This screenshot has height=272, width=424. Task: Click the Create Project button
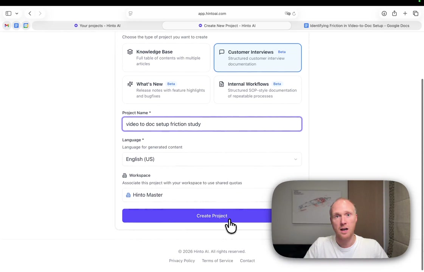[197, 216]
